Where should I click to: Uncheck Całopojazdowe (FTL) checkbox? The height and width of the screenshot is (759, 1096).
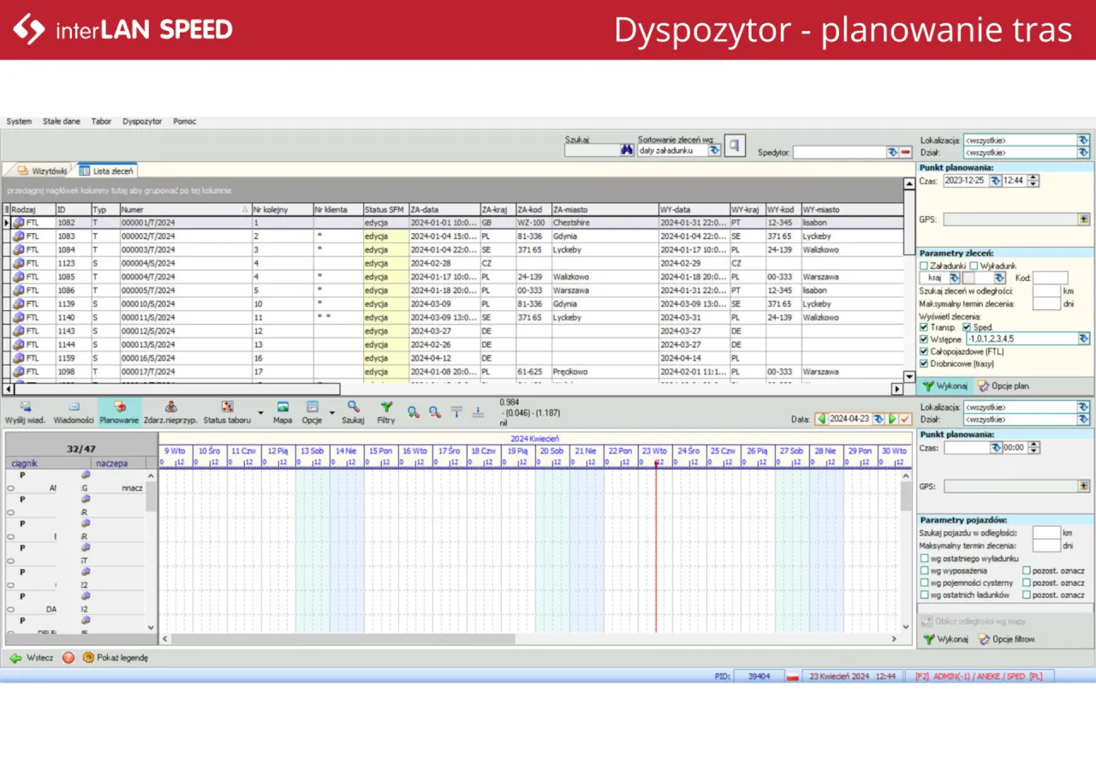(924, 351)
